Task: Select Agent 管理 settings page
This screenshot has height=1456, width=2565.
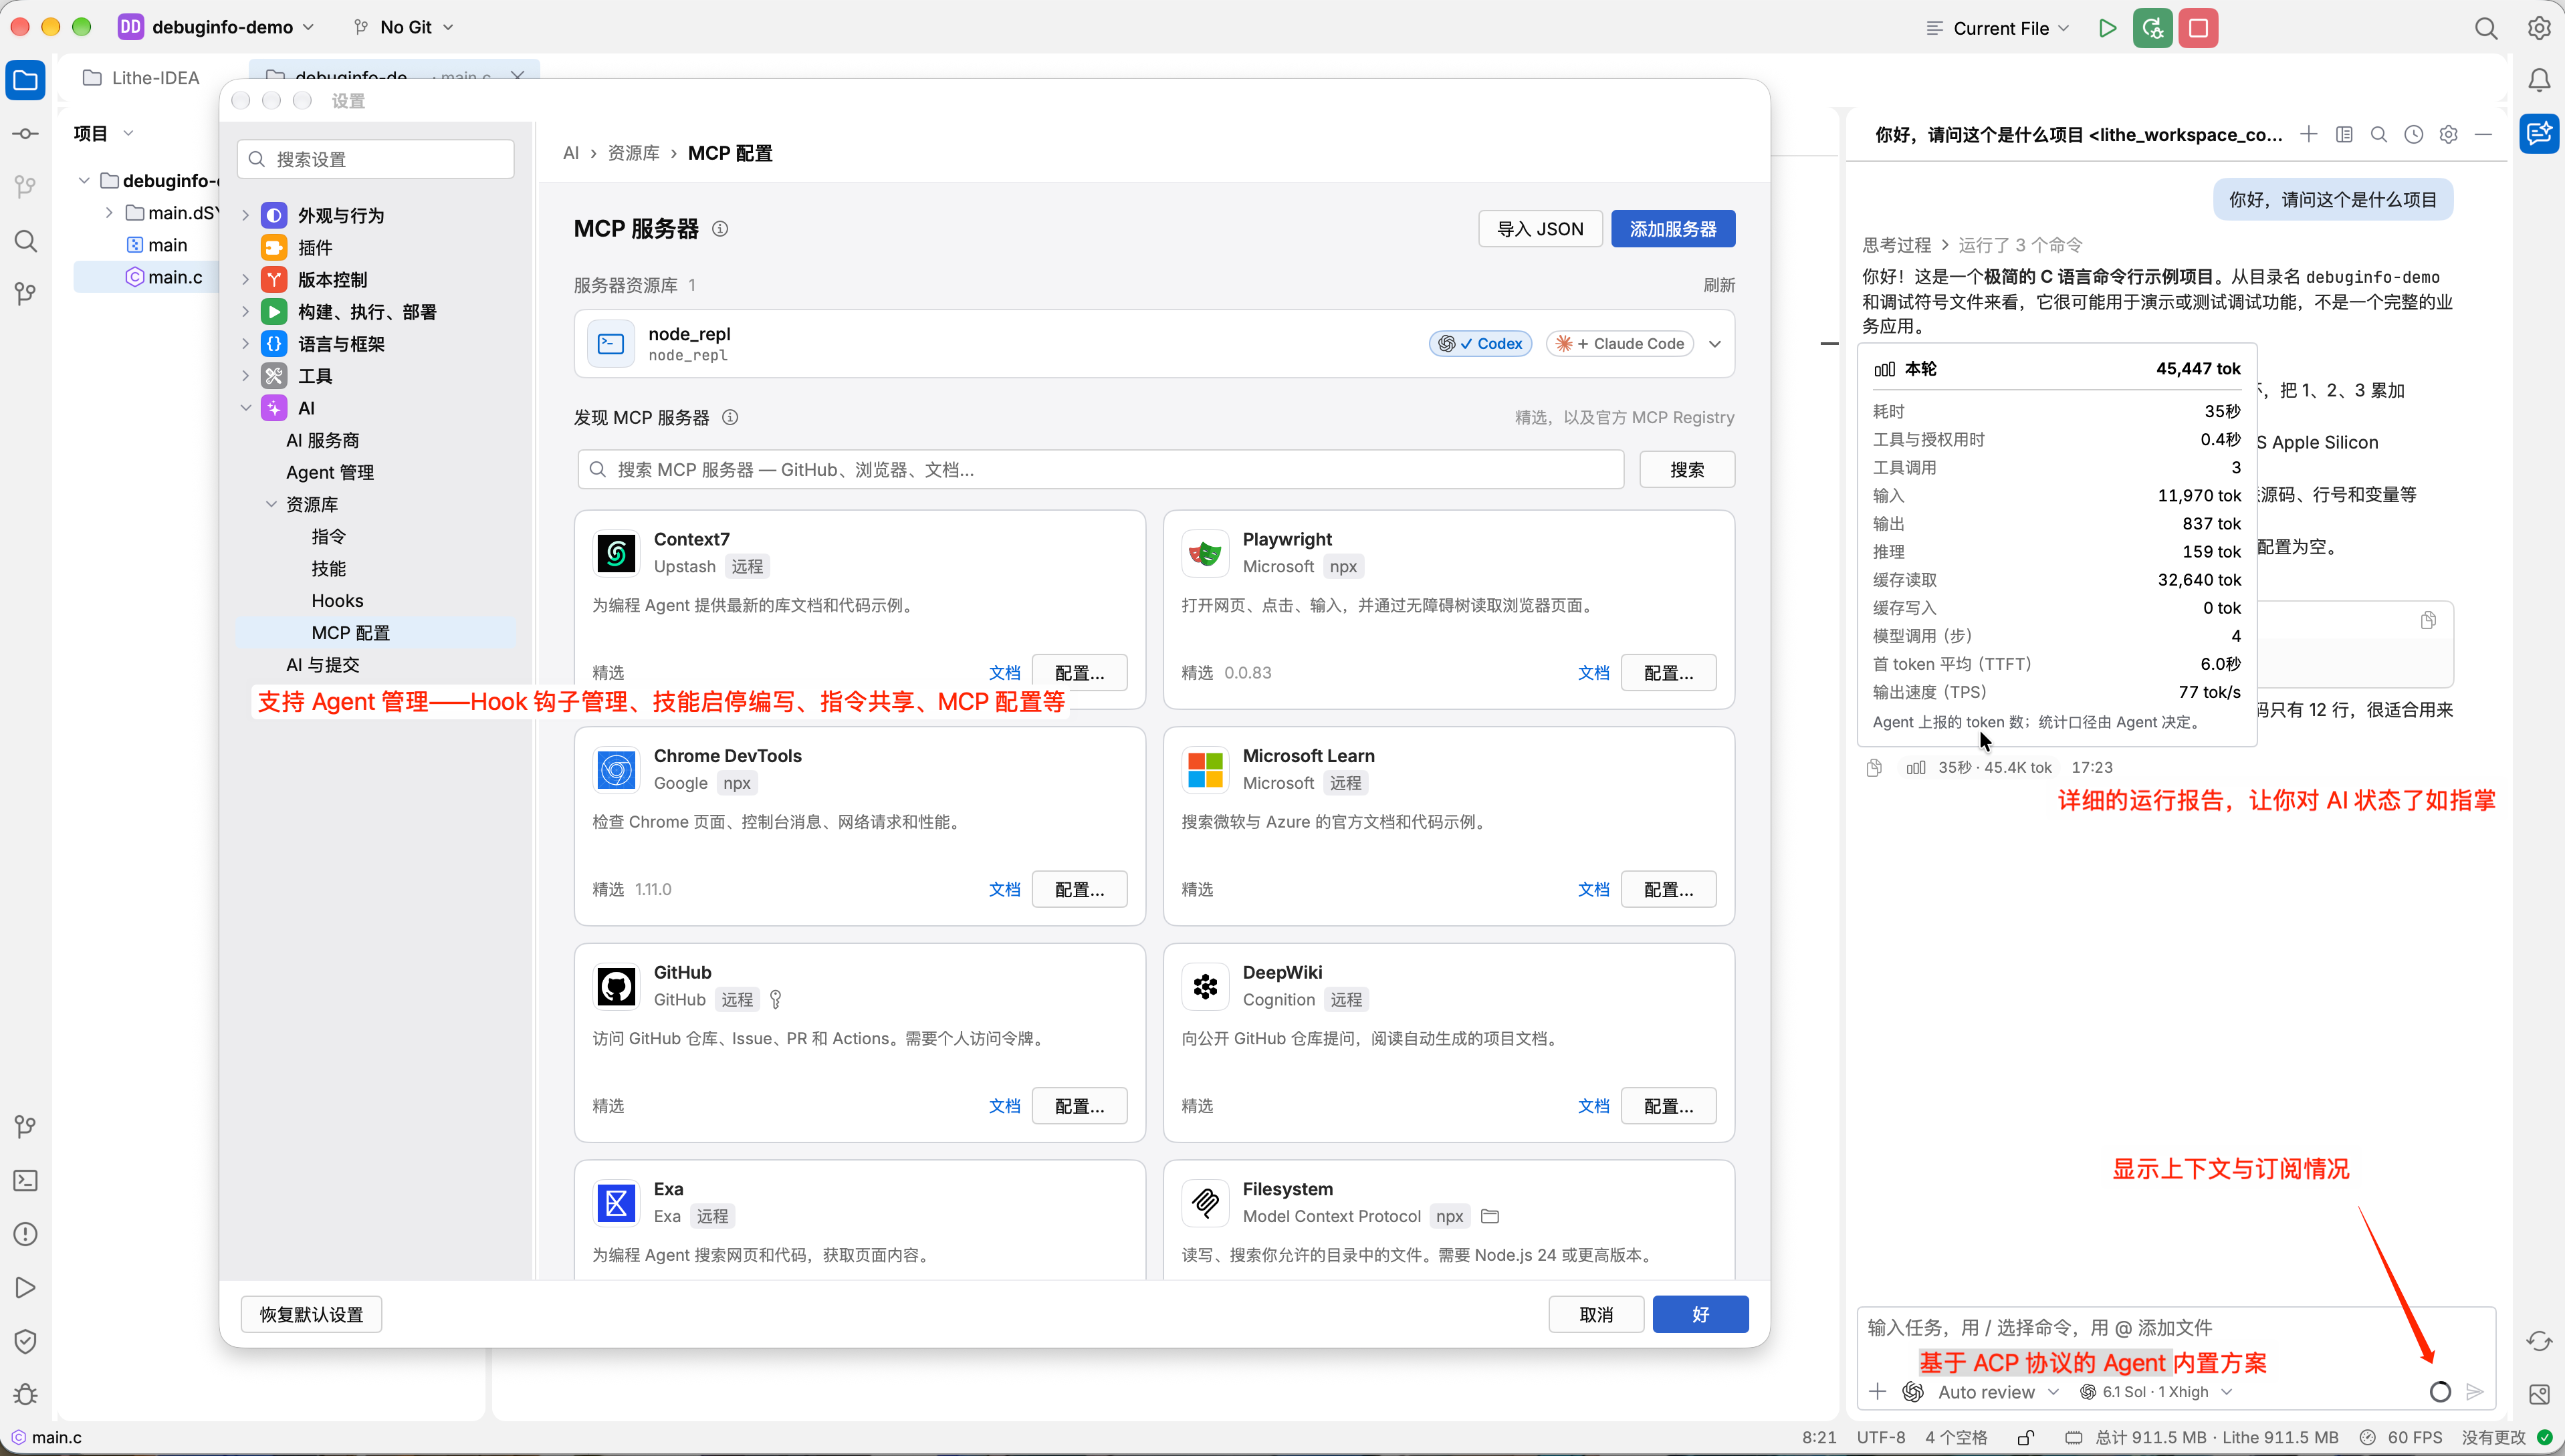Action: tap(330, 472)
